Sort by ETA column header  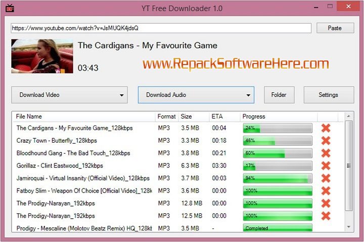[224, 116]
